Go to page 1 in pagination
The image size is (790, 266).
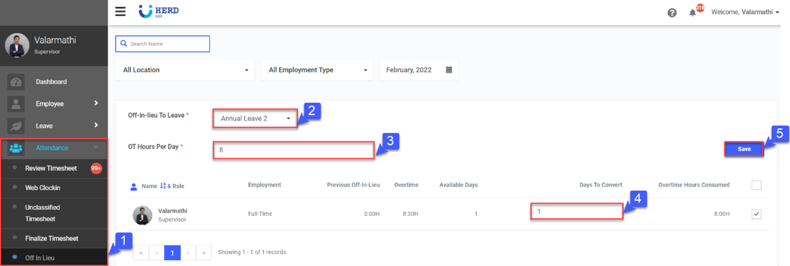(172, 252)
